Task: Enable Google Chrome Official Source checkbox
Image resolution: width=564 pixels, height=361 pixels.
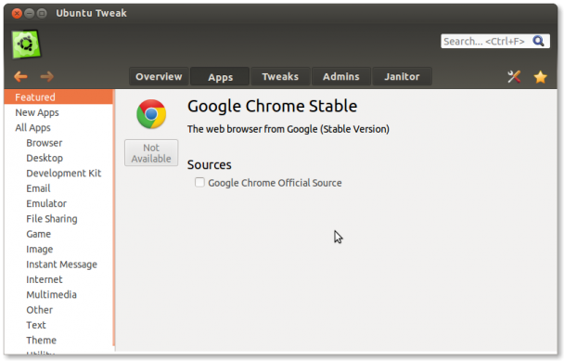Action: (x=199, y=182)
